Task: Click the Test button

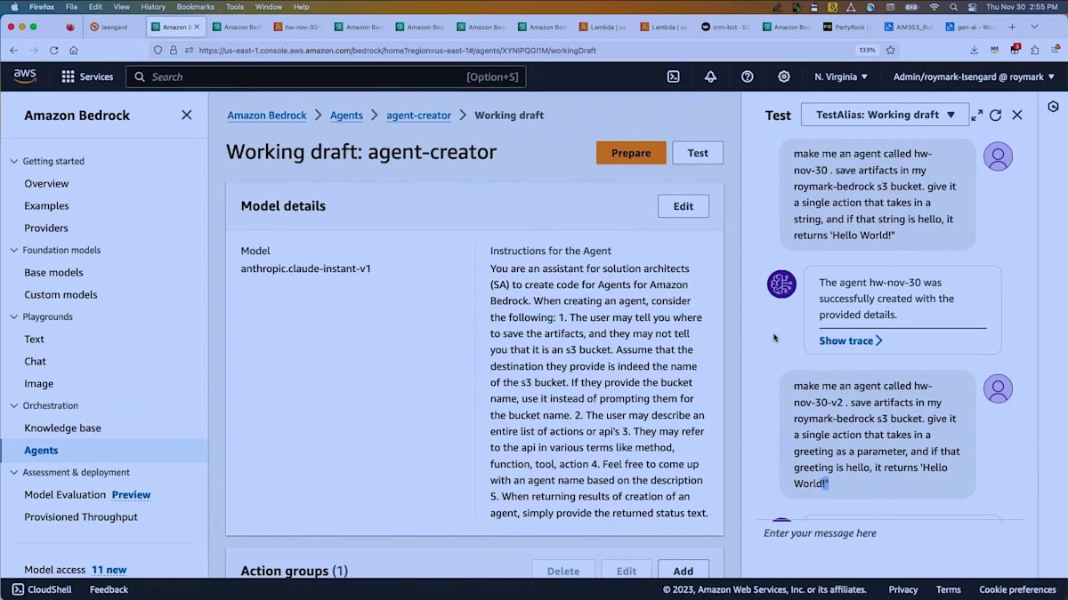Action: (698, 153)
